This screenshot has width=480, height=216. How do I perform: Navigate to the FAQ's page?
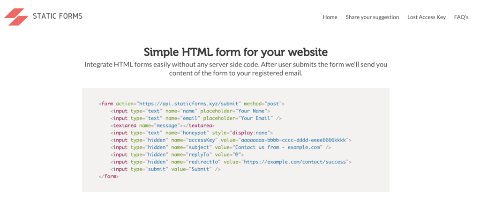[461, 17]
